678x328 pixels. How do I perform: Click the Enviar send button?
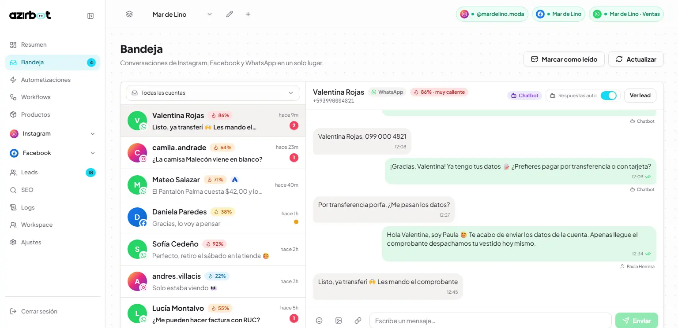point(637,321)
